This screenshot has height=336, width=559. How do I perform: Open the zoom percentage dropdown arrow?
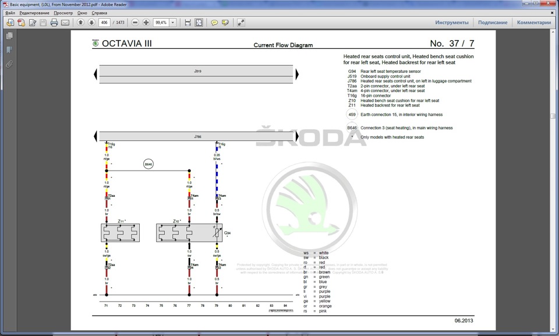coord(173,23)
